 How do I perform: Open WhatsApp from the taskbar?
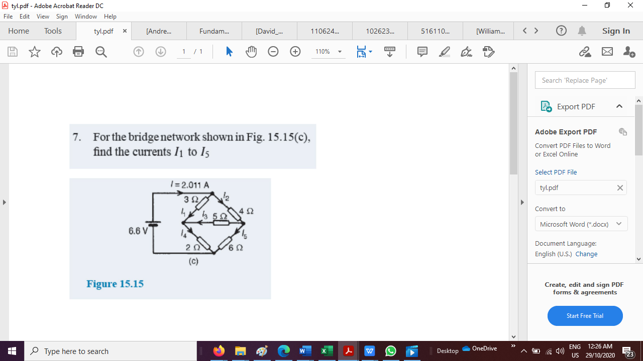[391, 351]
